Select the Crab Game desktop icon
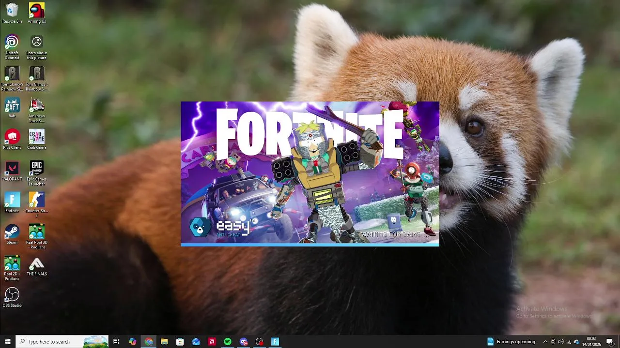Viewport: 620px width, 348px height. (x=37, y=139)
